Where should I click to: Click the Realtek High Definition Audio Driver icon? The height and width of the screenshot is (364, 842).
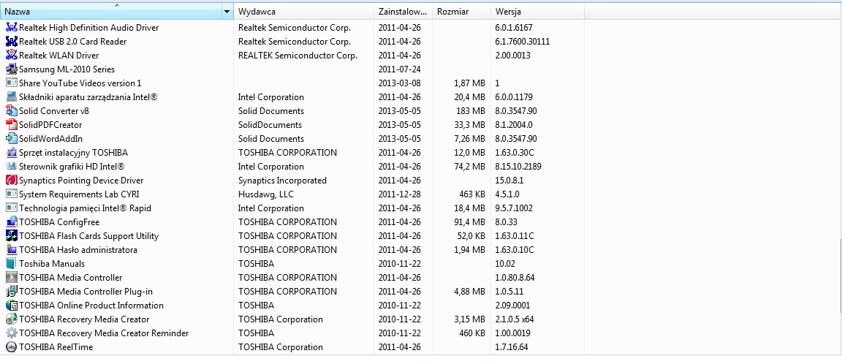click(x=11, y=27)
